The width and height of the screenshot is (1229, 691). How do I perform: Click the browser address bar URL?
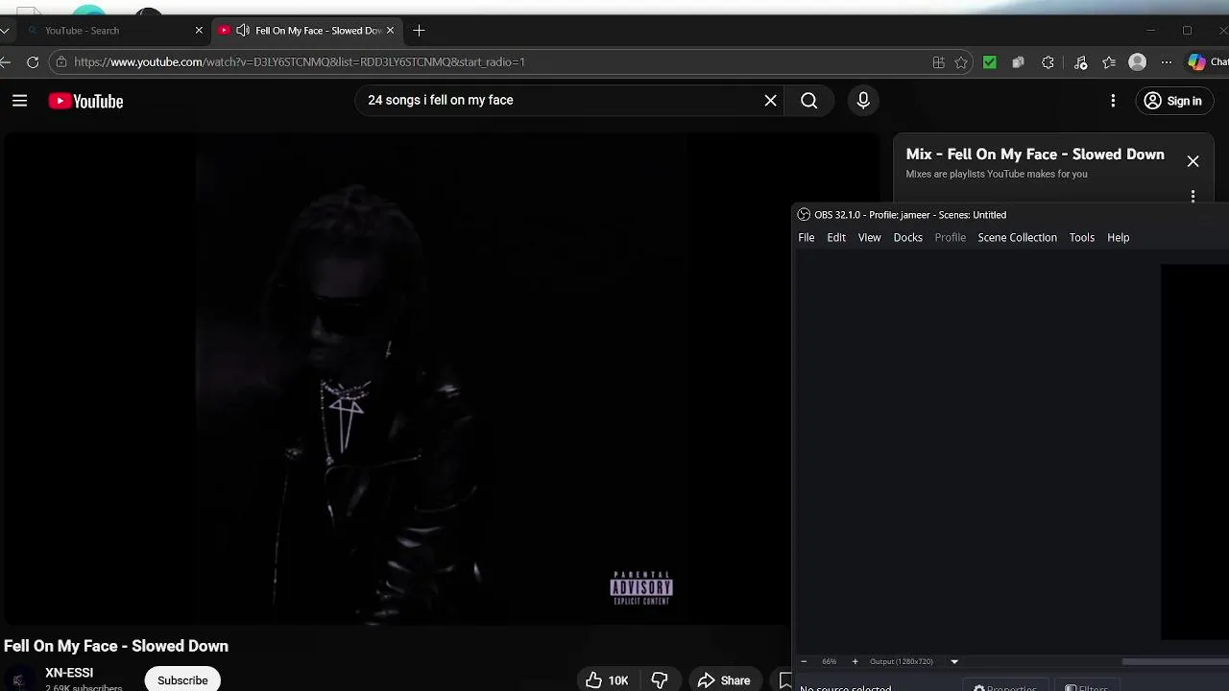pyautogui.click(x=299, y=62)
